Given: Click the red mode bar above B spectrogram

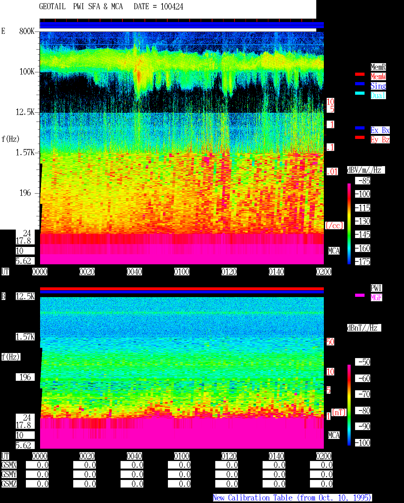Looking at the screenshot, I should coord(182,289).
